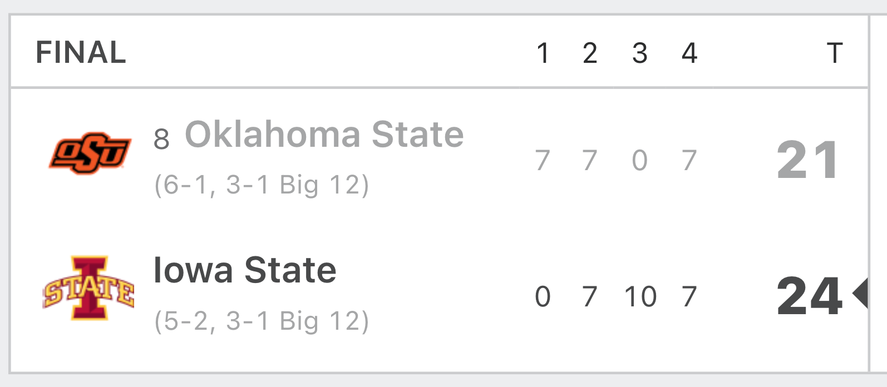
Task: Click the Oklahoma State OSU logo
Action: pos(90,152)
